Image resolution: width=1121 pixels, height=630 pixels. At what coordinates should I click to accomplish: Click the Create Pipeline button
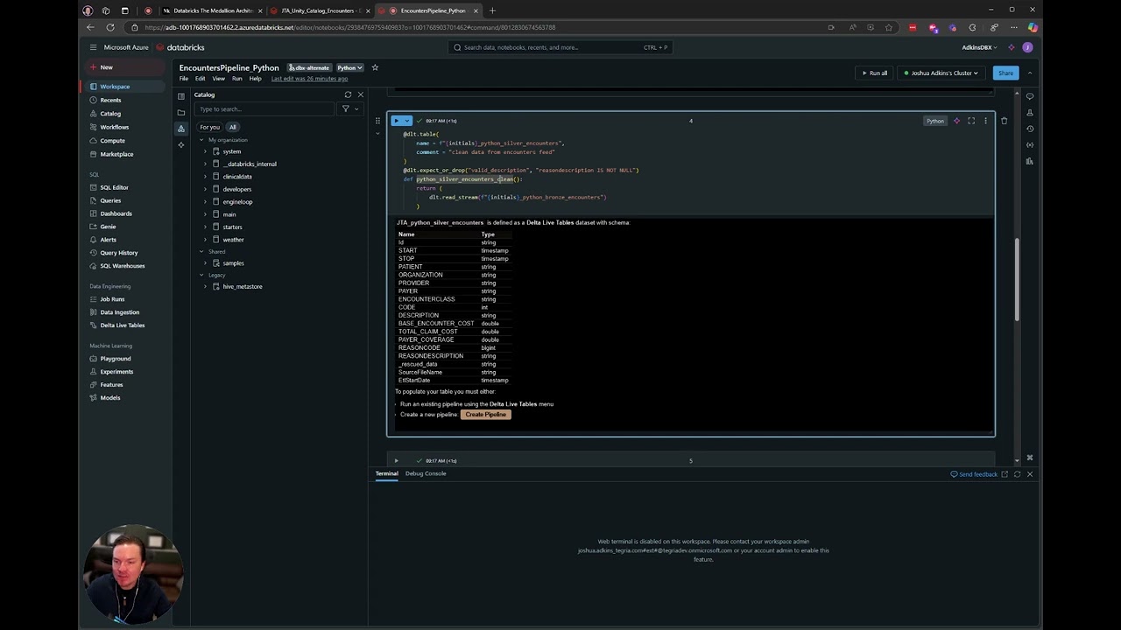pyautogui.click(x=486, y=415)
